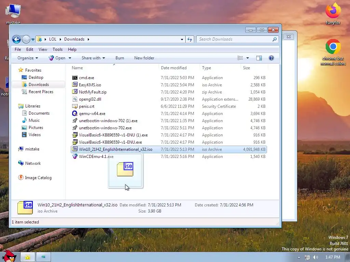Viewport: 350px width, 262px height.
Task: Click the search magnifier icon
Action: pyautogui.click(x=274, y=39)
